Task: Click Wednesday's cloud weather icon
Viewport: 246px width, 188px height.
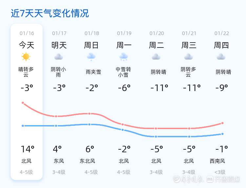Action: click(x=189, y=57)
